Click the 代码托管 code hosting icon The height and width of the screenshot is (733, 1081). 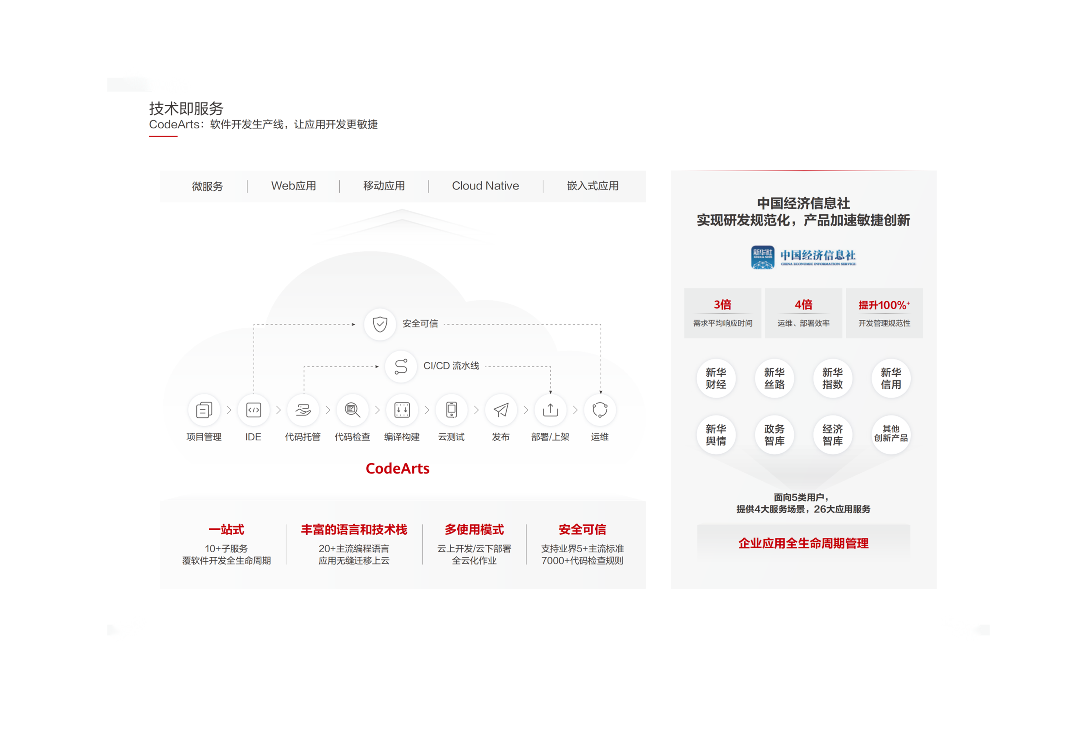point(303,410)
